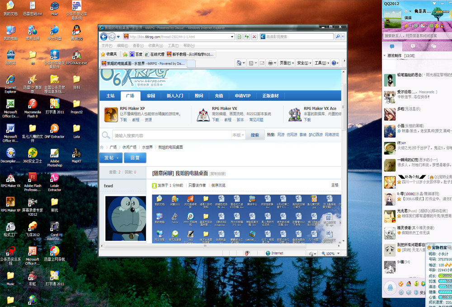Open the 文件(F) menu in Internet Explorer
This screenshot has height=307, width=452.
pyautogui.click(x=107, y=46)
